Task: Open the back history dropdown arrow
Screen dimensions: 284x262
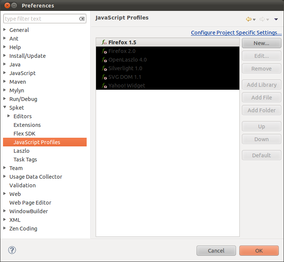Action: (x=254, y=20)
